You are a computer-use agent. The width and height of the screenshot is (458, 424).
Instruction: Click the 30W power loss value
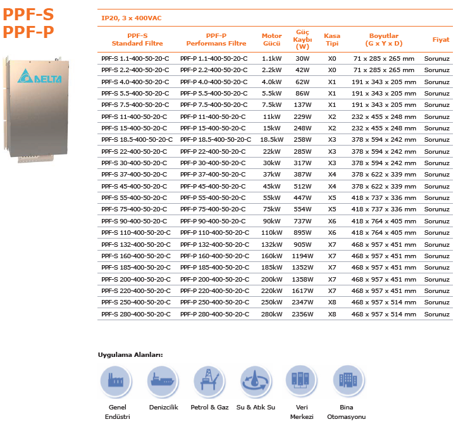click(302, 58)
